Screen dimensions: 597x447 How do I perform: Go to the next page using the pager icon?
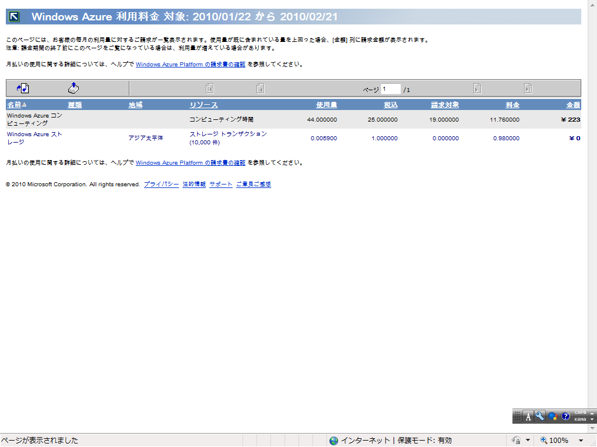pyautogui.click(x=477, y=88)
